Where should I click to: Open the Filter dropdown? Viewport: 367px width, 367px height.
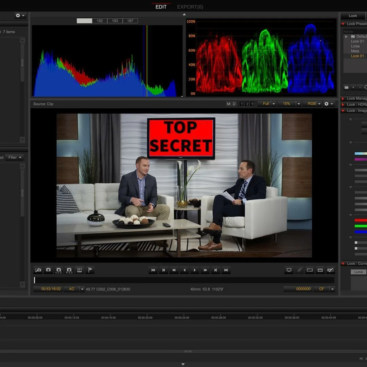tap(15, 158)
